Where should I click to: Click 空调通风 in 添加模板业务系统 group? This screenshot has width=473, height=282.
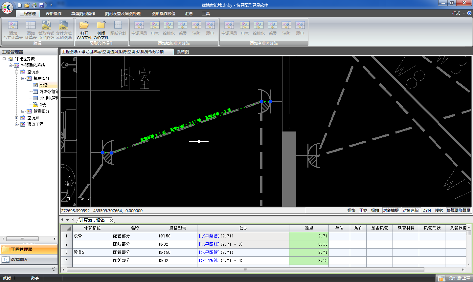(139, 29)
